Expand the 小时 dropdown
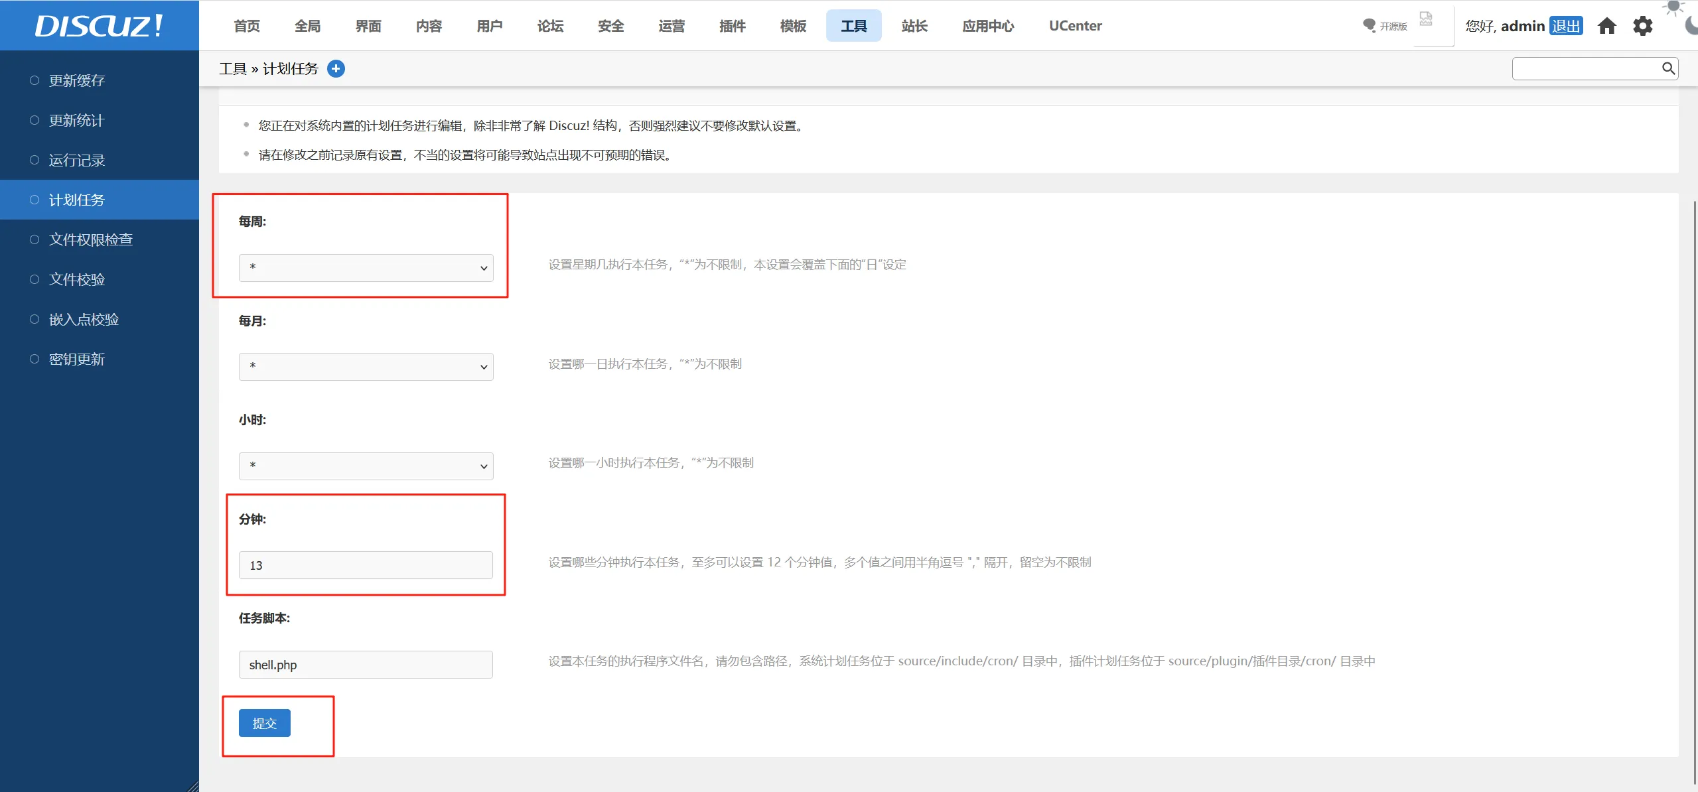 [x=366, y=466]
